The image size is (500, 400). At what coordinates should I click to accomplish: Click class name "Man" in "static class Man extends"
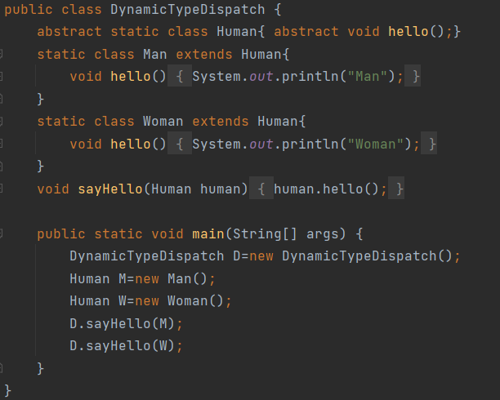tap(154, 54)
